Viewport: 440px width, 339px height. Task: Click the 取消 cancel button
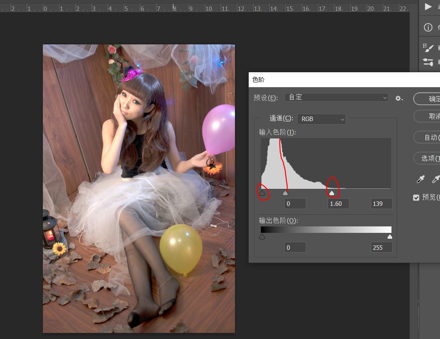(x=429, y=116)
